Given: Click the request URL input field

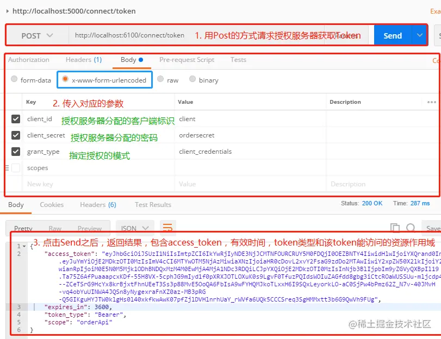Looking at the screenshot, I should [197, 35].
